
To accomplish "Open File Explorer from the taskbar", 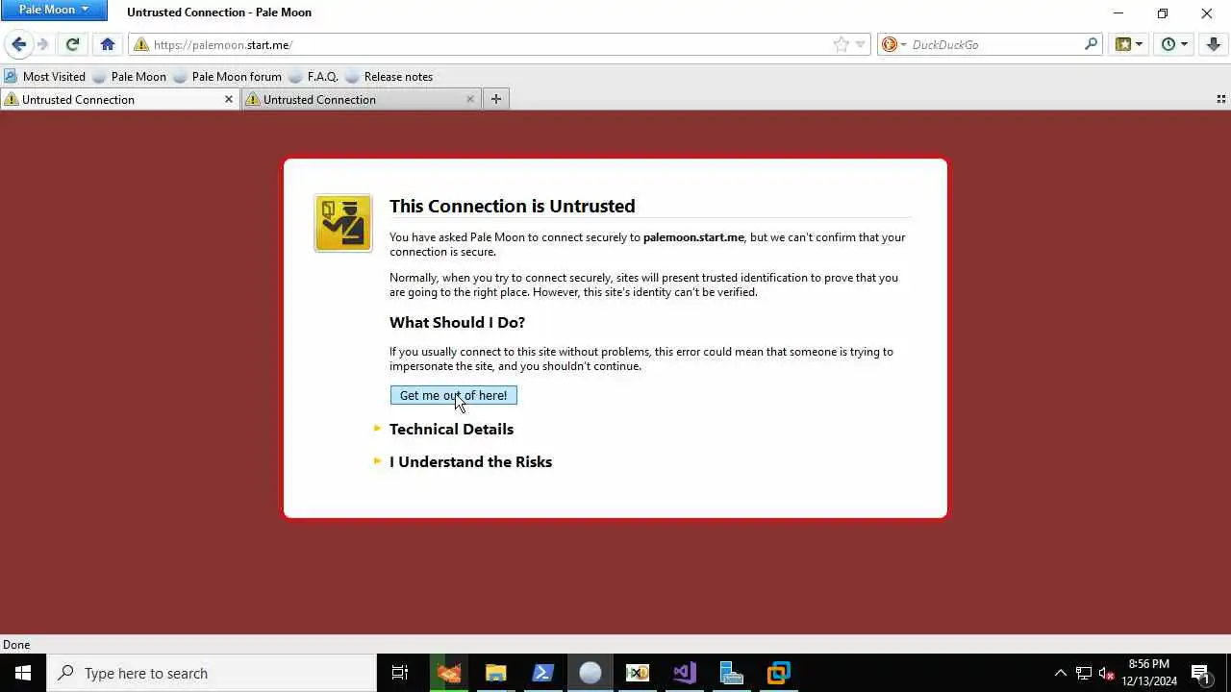I will [495, 673].
